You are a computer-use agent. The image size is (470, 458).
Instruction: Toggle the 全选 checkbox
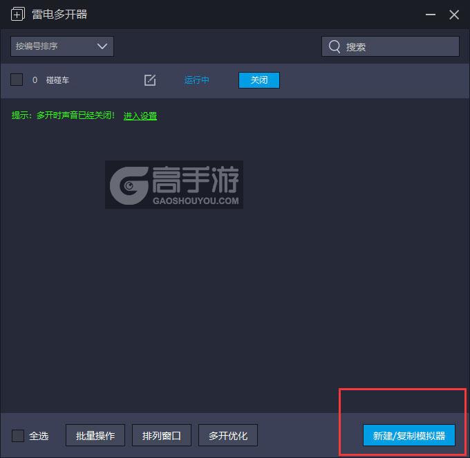18,435
